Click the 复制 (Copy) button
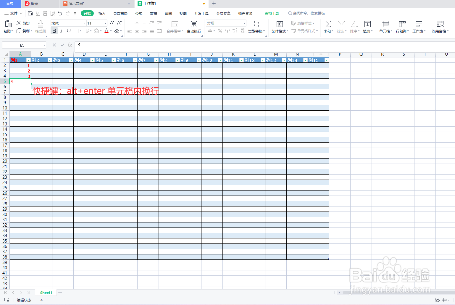The height and width of the screenshot is (305, 455). [24, 31]
